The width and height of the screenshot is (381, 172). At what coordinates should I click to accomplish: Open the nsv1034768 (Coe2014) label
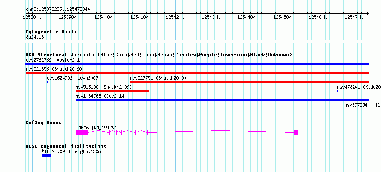pos(101,96)
